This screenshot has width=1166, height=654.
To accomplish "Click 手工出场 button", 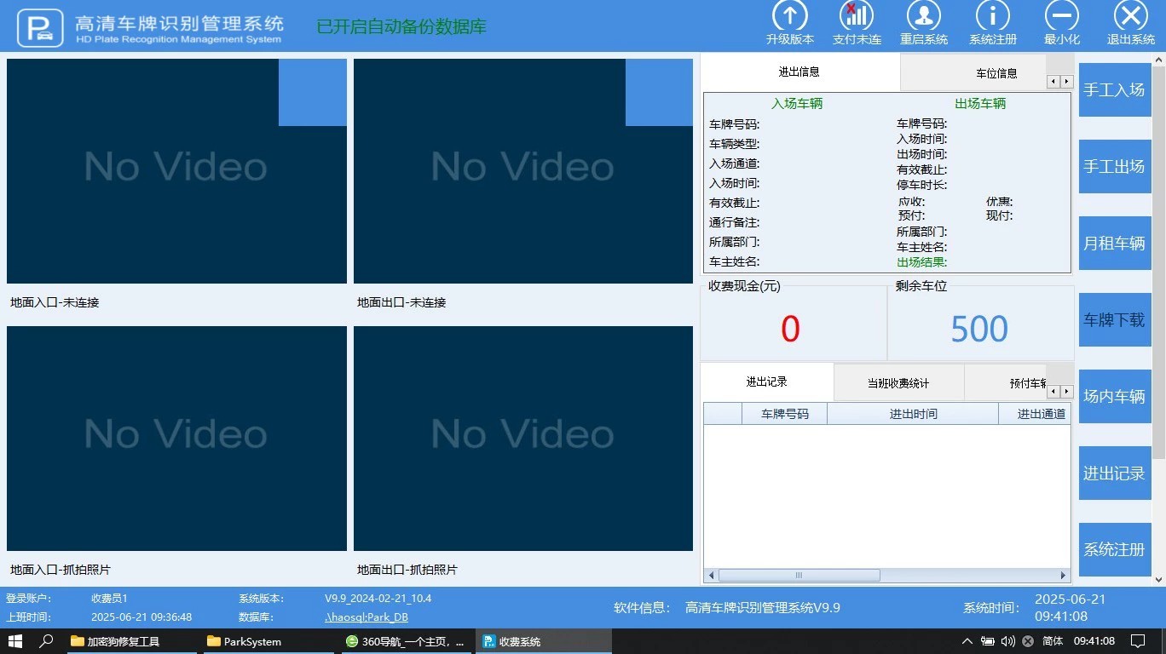I will coord(1114,166).
